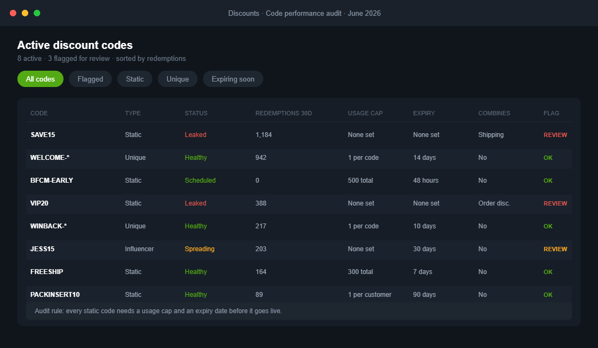Click the 942 redemptions value

pyautogui.click(x=261, y=158)
